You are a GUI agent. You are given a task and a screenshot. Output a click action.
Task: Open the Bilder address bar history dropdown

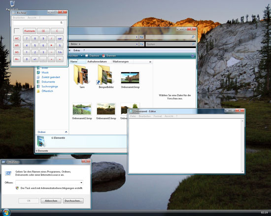(136, 44)
